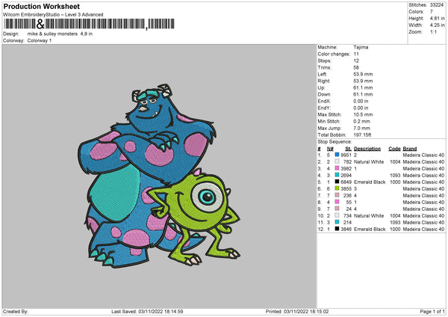The image size is (448, 317).
Task: Click the Colors value '7' in header
Action: pyautogui.click(x=432, y=12)
